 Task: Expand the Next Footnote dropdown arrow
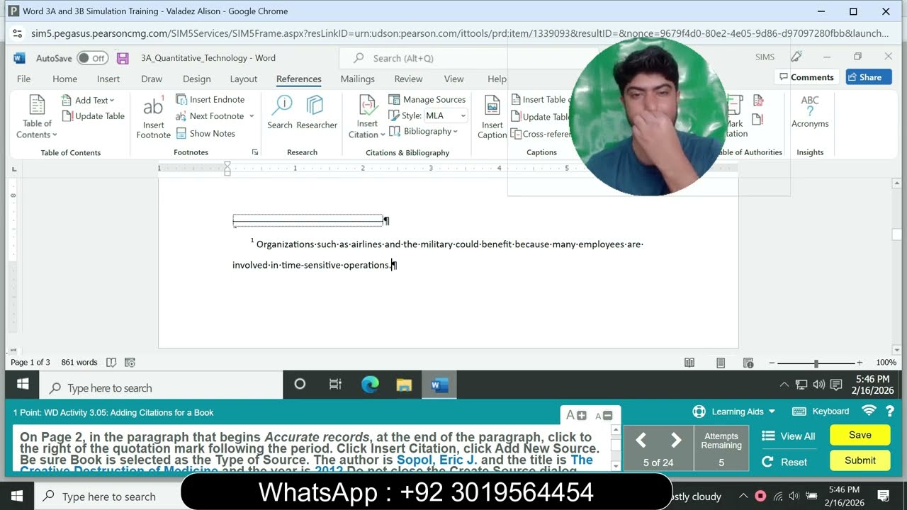[250, 116]
